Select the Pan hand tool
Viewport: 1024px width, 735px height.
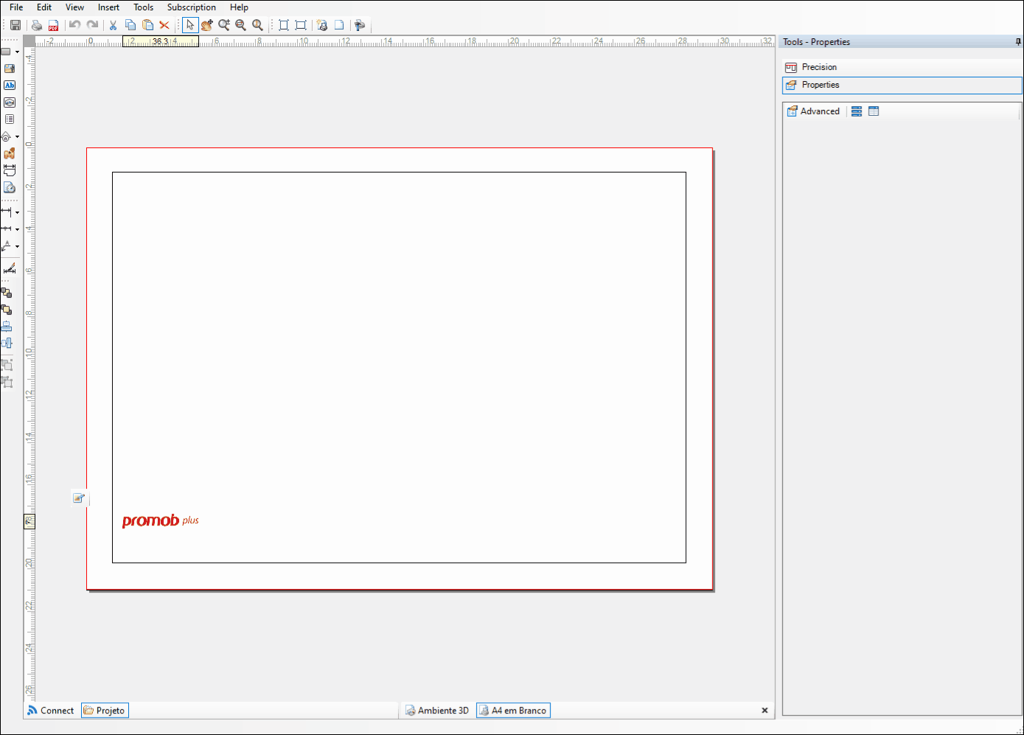[207, 25]
